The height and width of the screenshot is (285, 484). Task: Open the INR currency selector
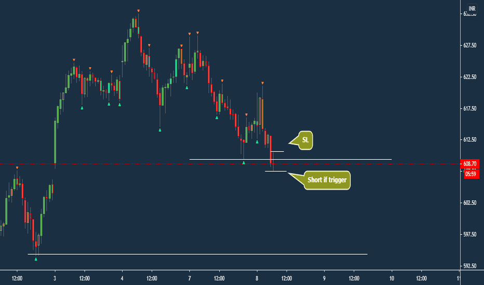pyautogui.click(x=472, y=8)
